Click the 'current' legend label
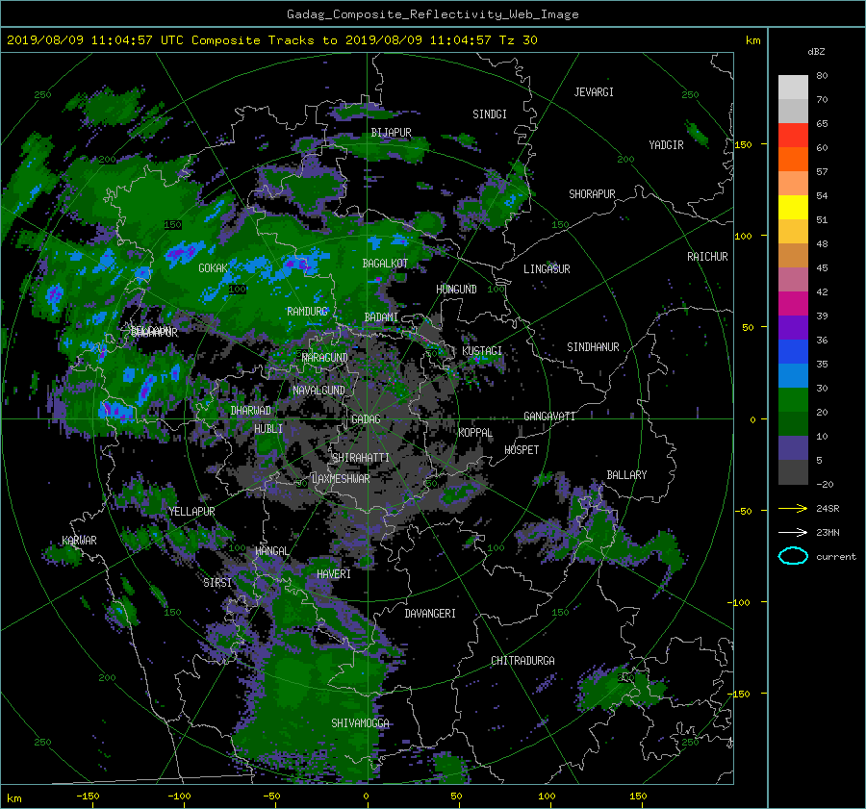 [x=835, y=557]
